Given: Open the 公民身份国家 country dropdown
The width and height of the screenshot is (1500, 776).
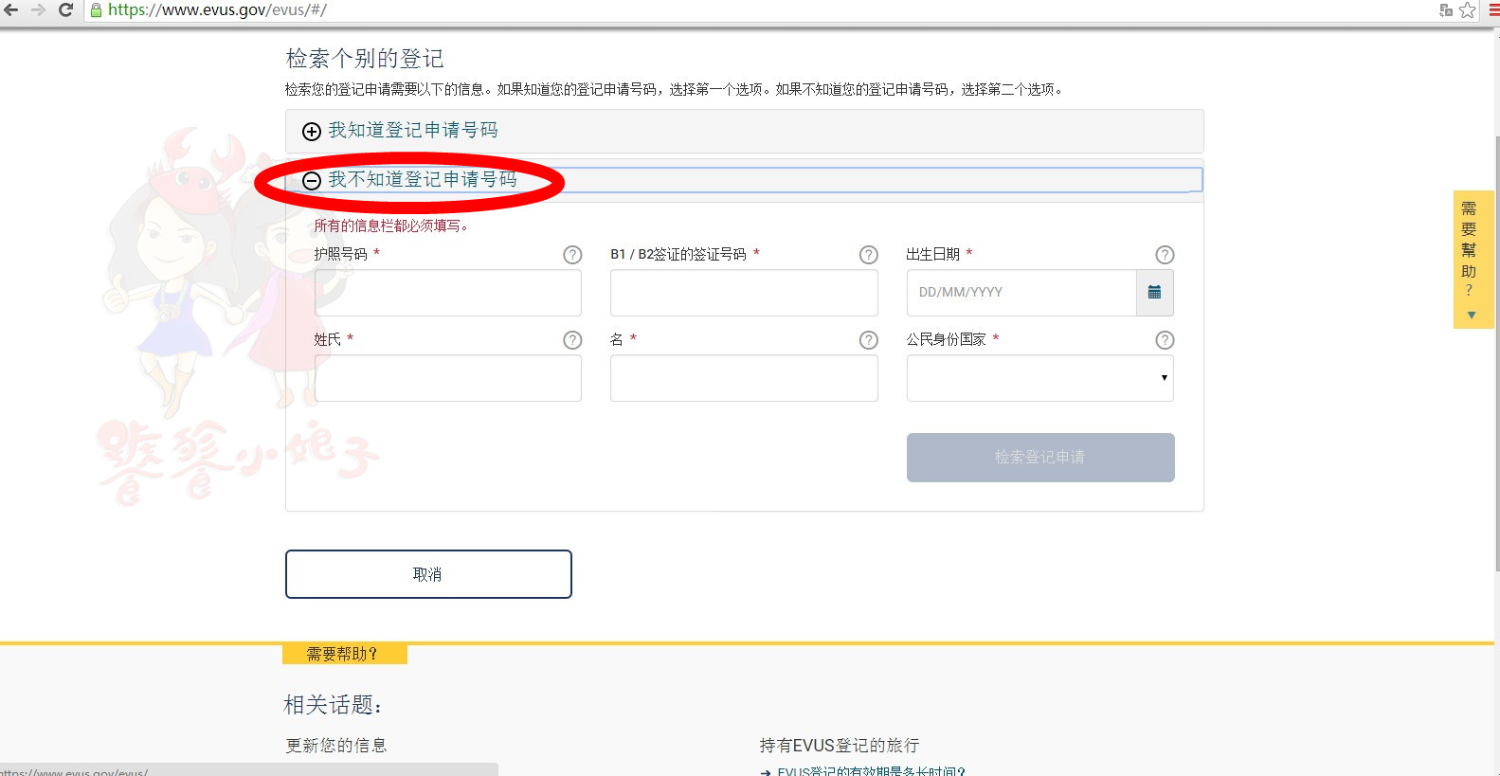Looking at the screenshot, I should [1039, 378].
